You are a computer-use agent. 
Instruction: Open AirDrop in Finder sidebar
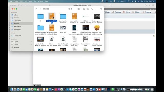pos(16,15)
